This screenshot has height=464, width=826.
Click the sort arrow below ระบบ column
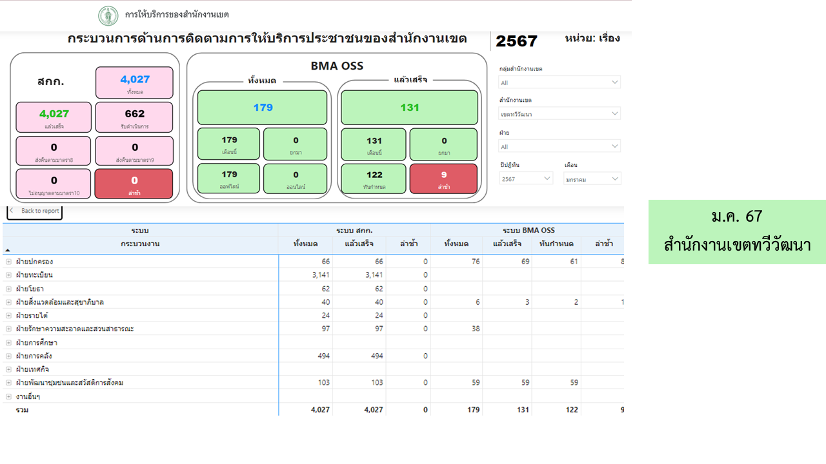pyautogui.click(x=8, y=249)
